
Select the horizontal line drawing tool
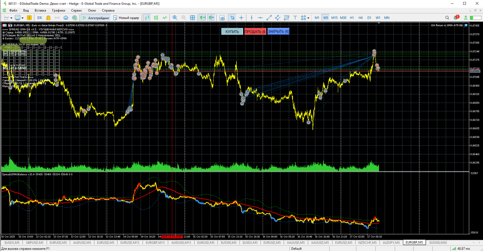coord(260,18)
